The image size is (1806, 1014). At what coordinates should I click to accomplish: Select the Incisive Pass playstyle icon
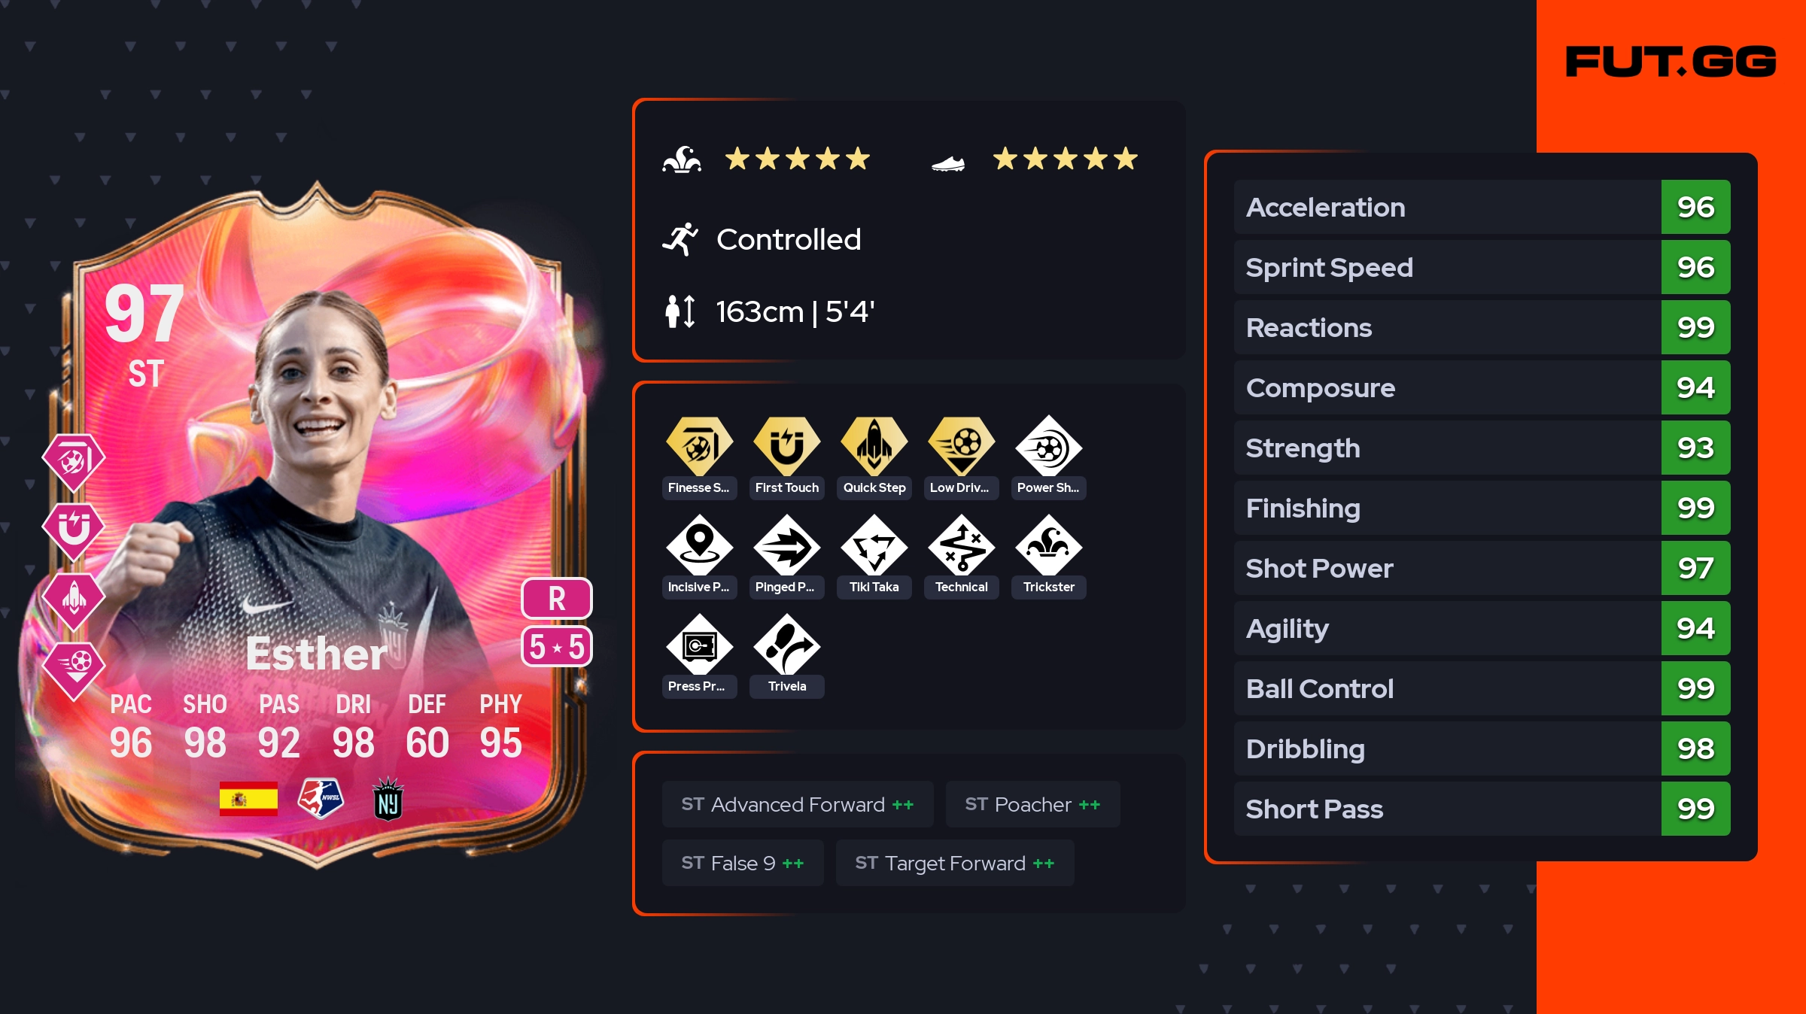(x=699, y=546)
